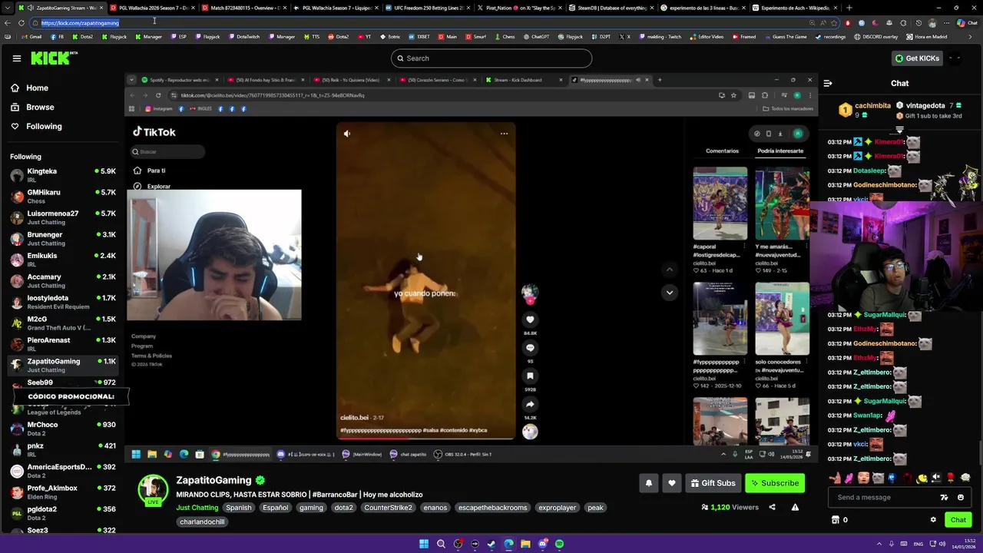Click the mute icon on the TikTok video

point(347,134)
